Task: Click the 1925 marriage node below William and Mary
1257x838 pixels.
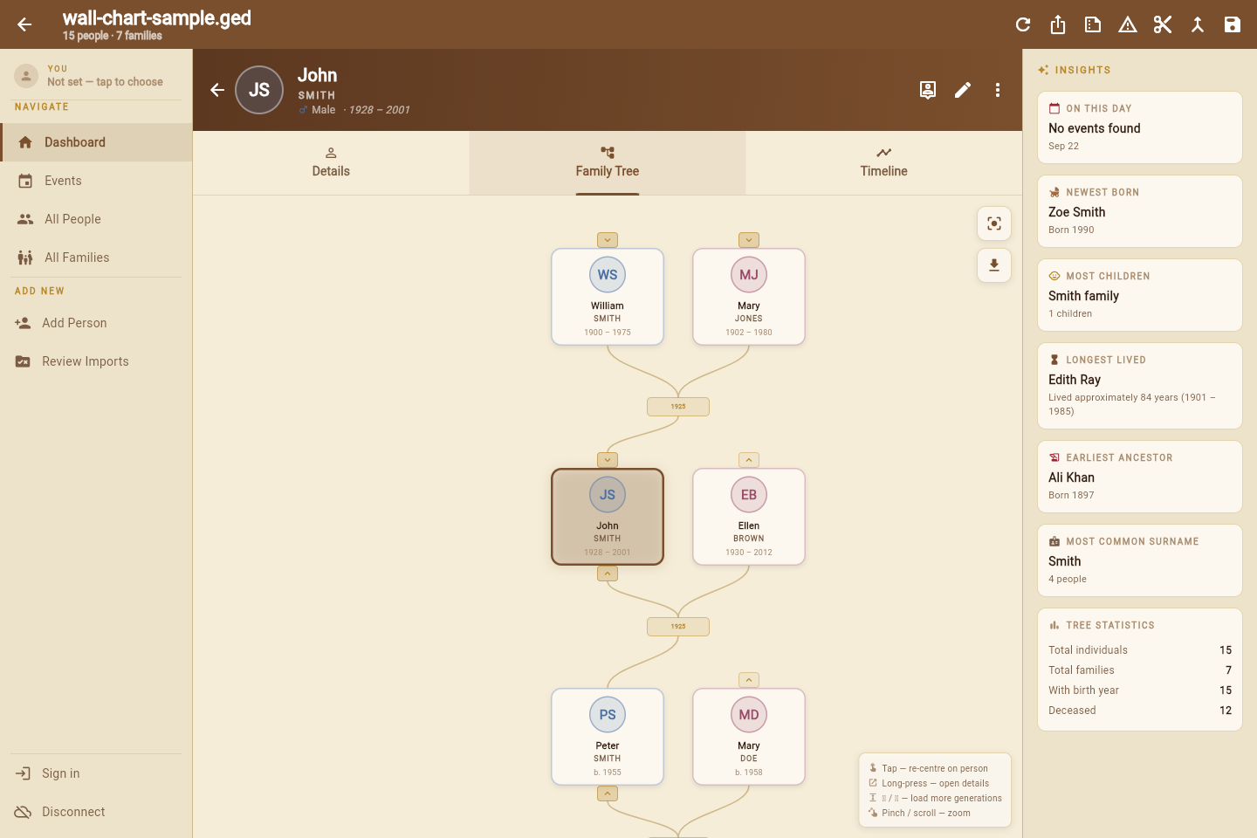Action: (678, 407)
